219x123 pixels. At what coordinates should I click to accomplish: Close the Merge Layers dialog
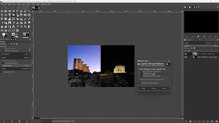[x=169, y=61]
